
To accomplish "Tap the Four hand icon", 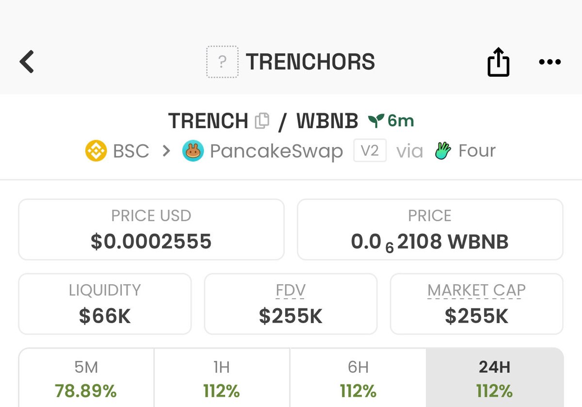I will coord(443,151).
